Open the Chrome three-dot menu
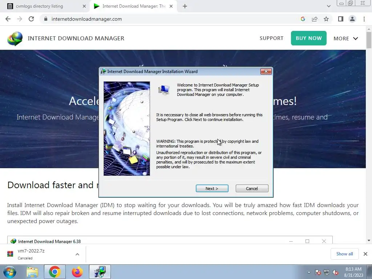The image size is (372, 279). [364, 19]
